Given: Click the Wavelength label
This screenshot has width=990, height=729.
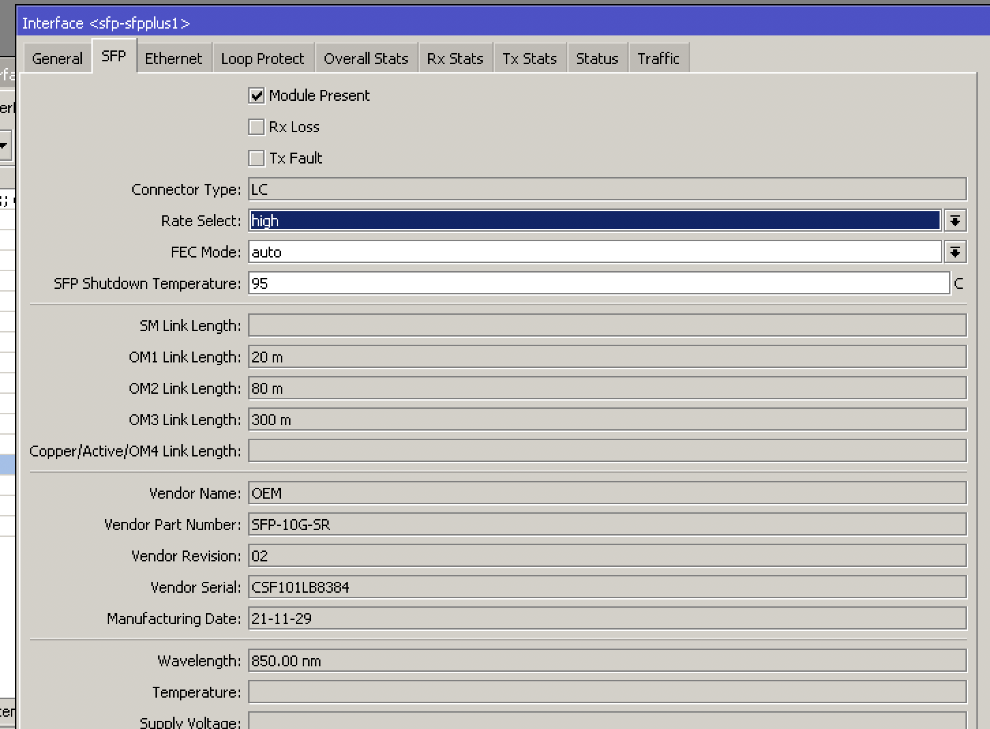Looking at the screenshot, I should [199, 661].
